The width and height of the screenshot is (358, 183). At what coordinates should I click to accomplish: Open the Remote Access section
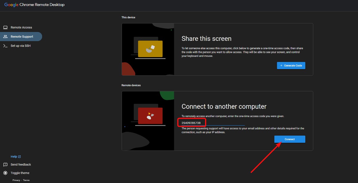(x=21, y=27)
